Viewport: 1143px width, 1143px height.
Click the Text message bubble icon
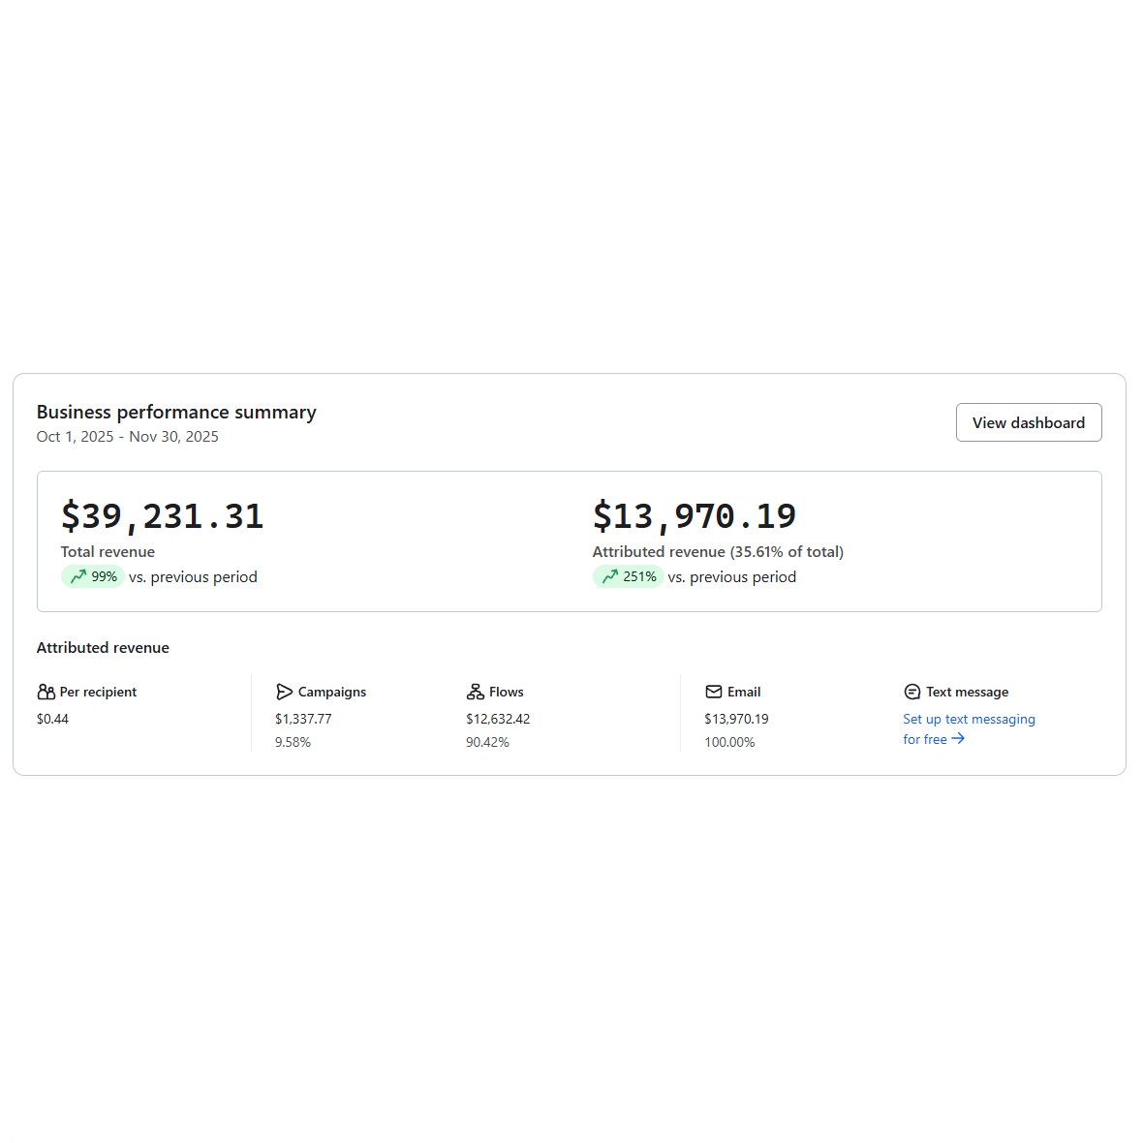pyautogui.click(x=911, y=692)
